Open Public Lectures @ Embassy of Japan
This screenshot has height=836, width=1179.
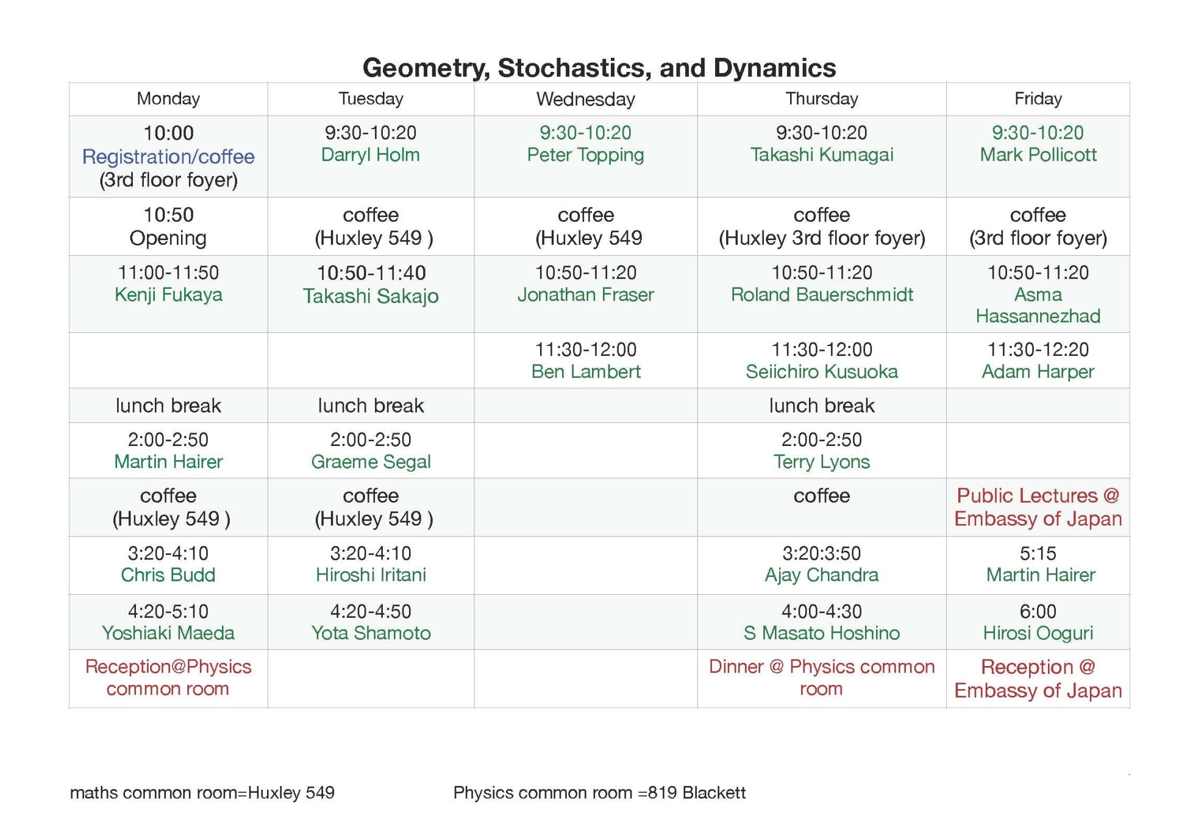[x=1038, y=507]
